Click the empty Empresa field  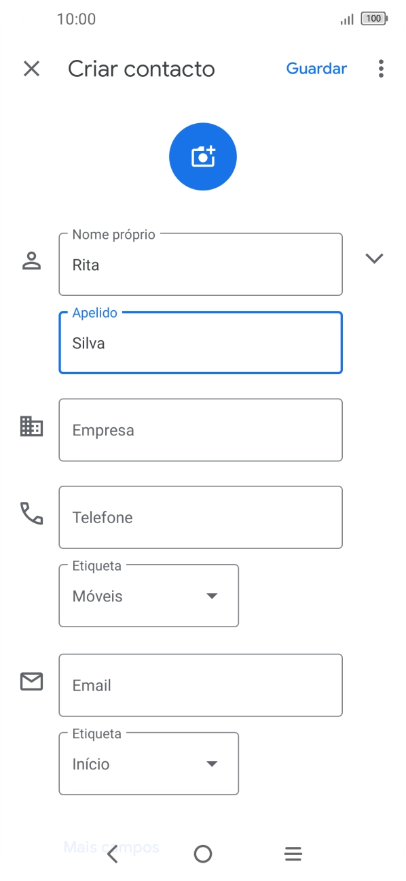click(x=200, y=429)
